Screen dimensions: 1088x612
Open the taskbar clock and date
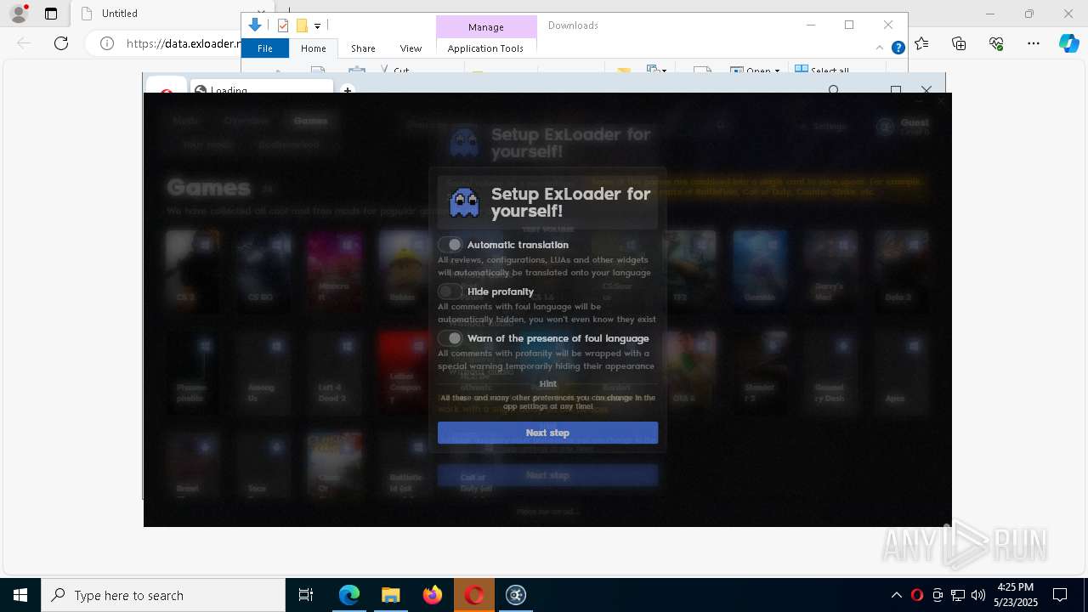(1015, 595)
